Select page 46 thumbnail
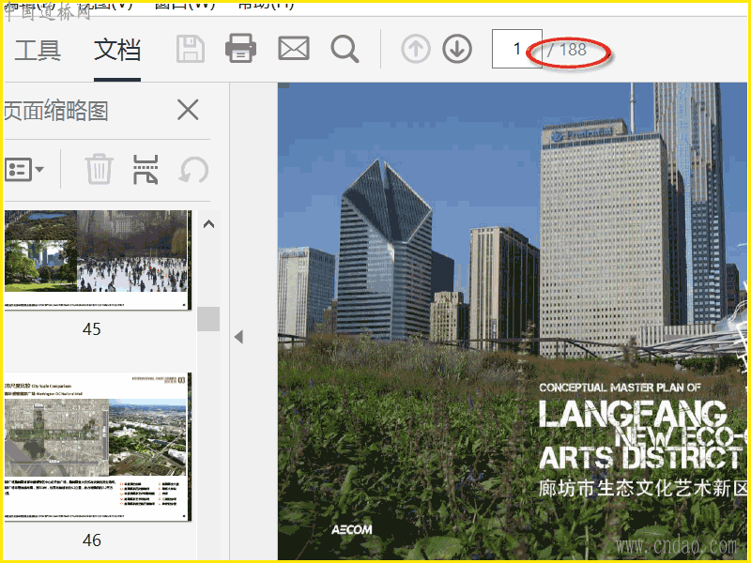Screen dimensions: 751x563 [x=98, y=447]
